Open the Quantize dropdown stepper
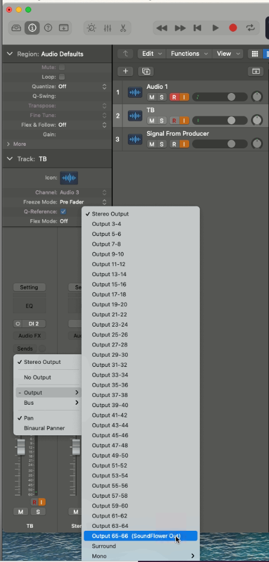The height and width of the screenshot is (562, 269). point(104,86)
